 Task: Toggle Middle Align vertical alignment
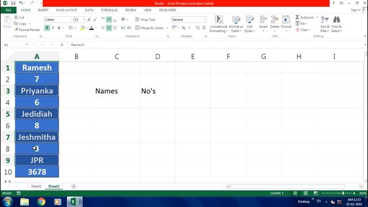109,20
